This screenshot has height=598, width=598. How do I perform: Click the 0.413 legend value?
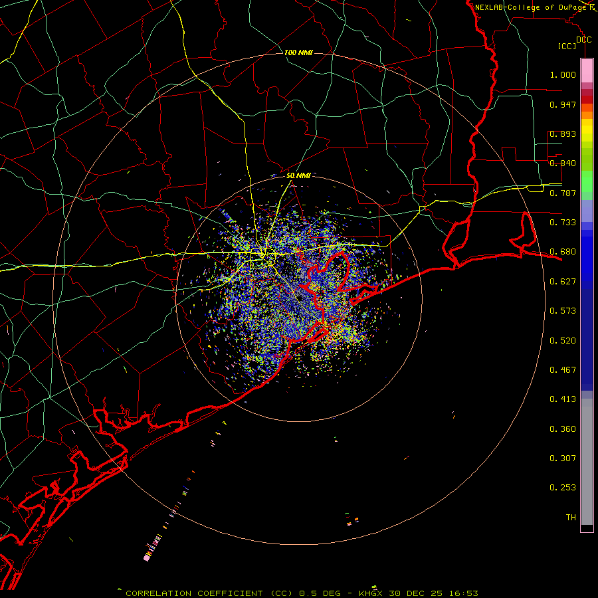(x=563, y=399)
